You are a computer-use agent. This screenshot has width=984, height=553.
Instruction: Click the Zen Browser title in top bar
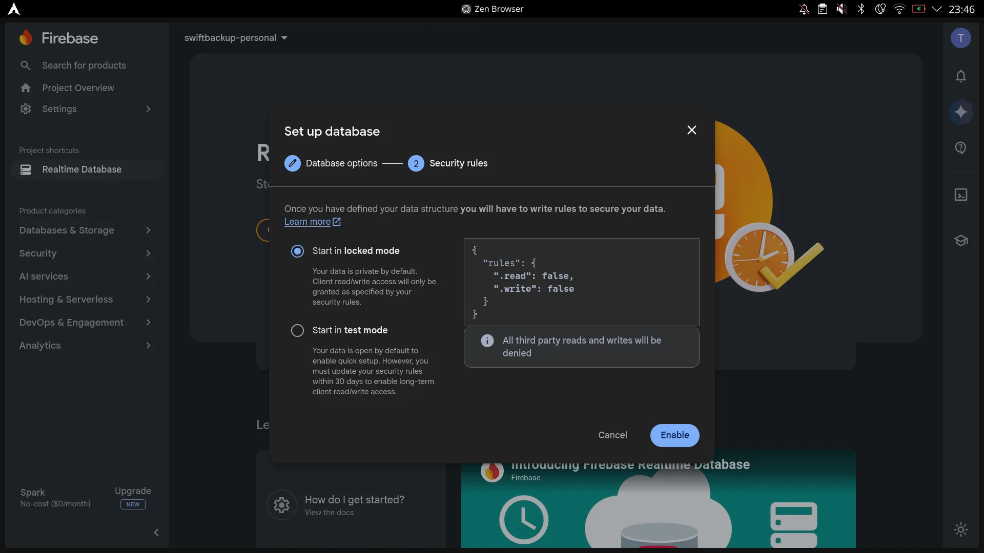[x=493, y=9]
